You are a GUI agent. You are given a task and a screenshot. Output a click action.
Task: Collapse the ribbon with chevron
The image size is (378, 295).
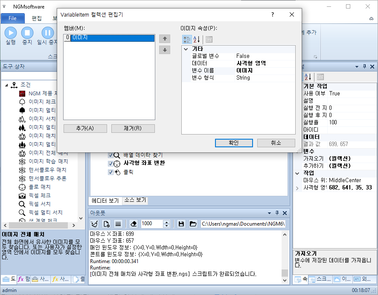coord(372,19)
